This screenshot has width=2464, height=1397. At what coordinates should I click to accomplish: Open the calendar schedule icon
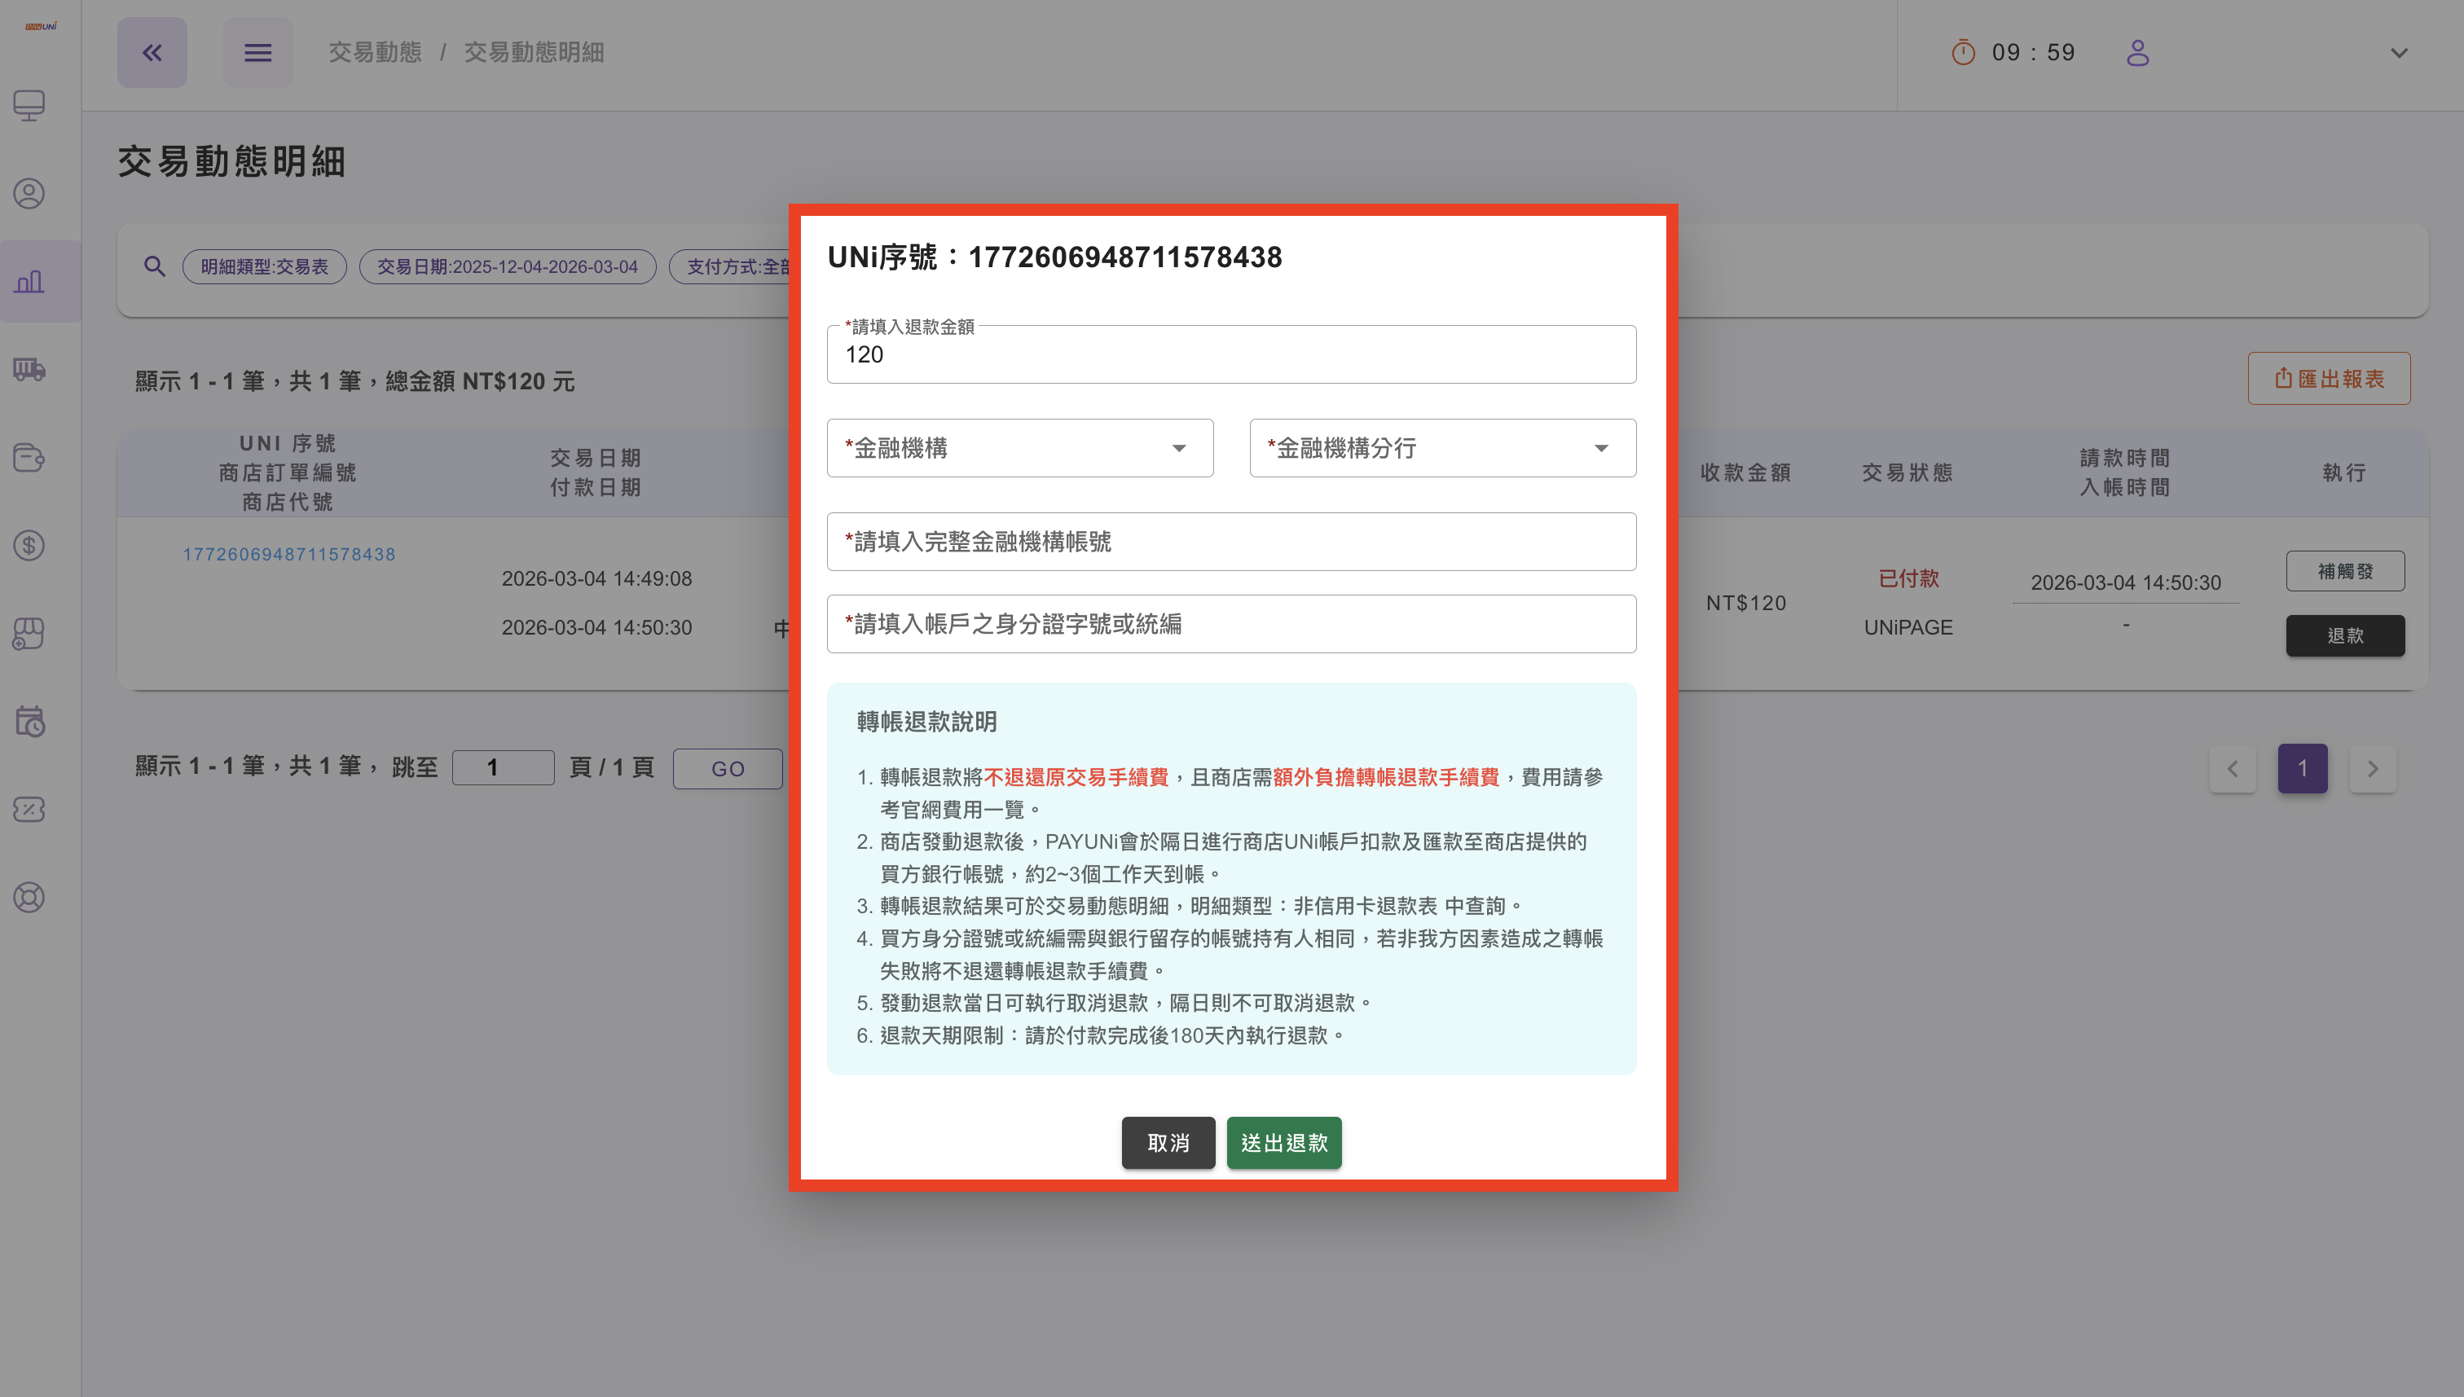point(29,722)
